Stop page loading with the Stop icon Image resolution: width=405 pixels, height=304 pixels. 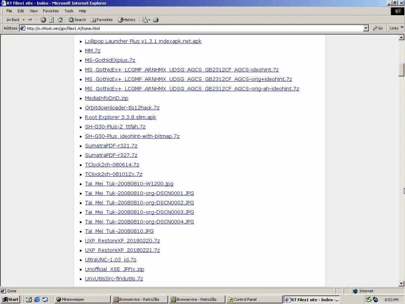[x=43, y=20]
